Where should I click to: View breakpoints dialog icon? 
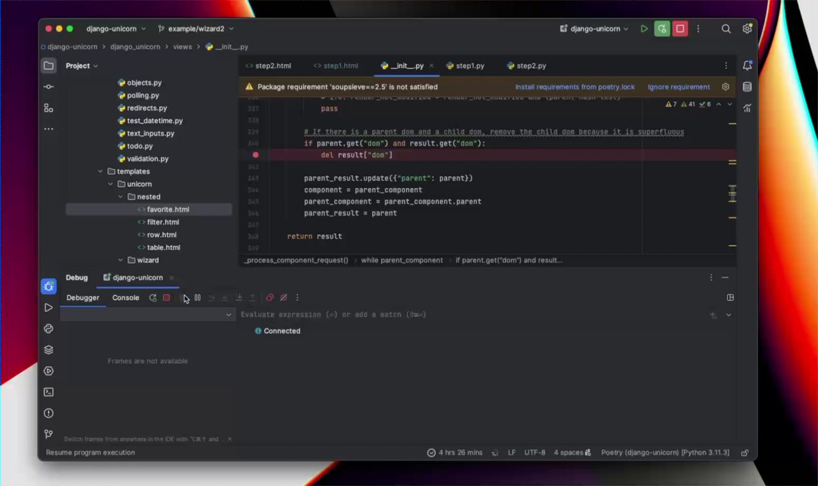(270, 297)
